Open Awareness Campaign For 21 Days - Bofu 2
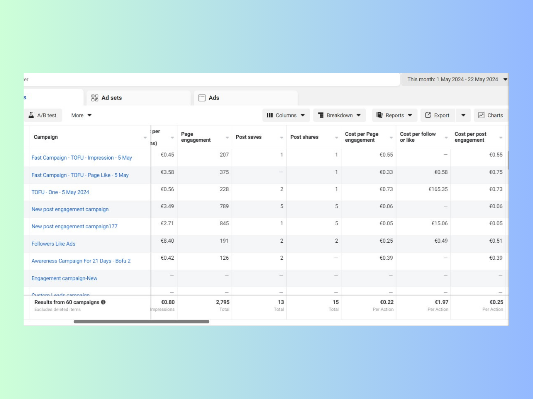 [x=81, y=261]
